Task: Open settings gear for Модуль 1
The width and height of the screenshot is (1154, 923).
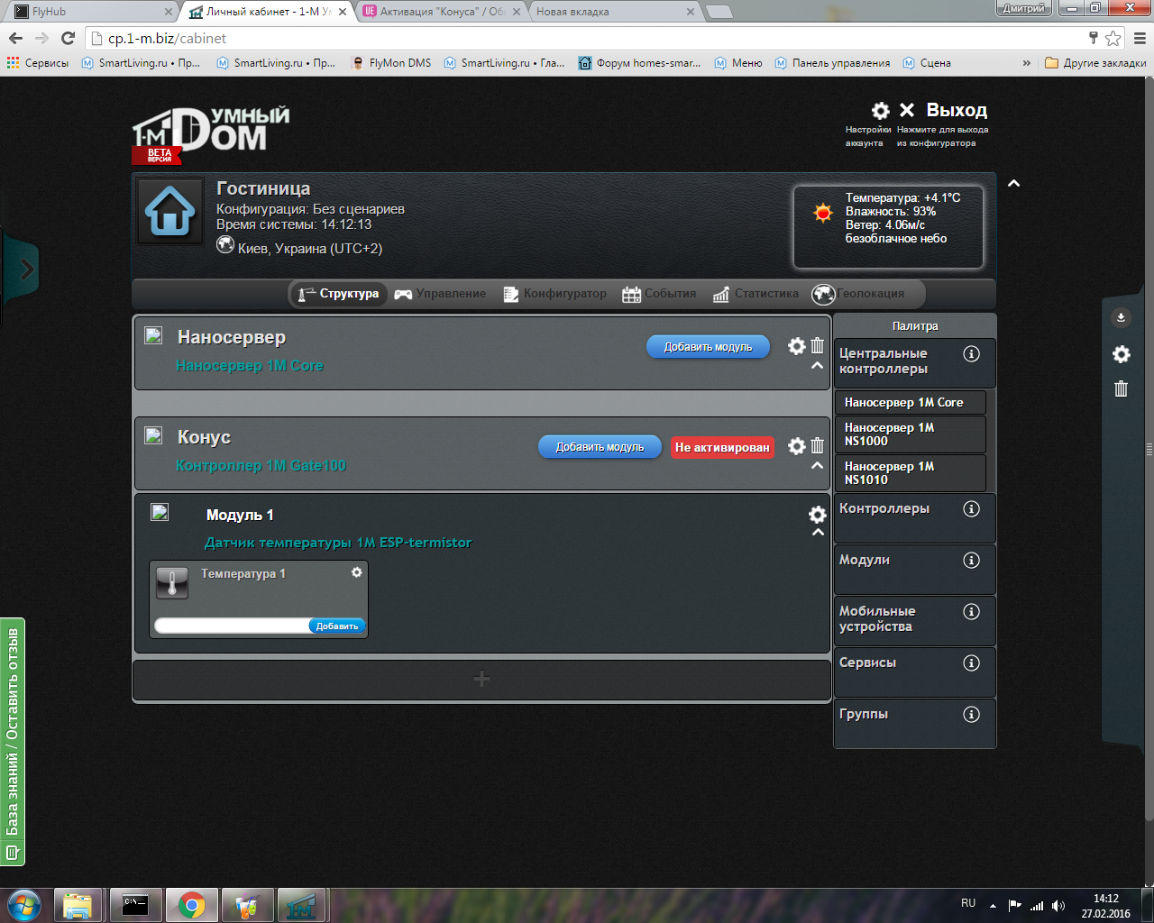Action: pos(818,514)
